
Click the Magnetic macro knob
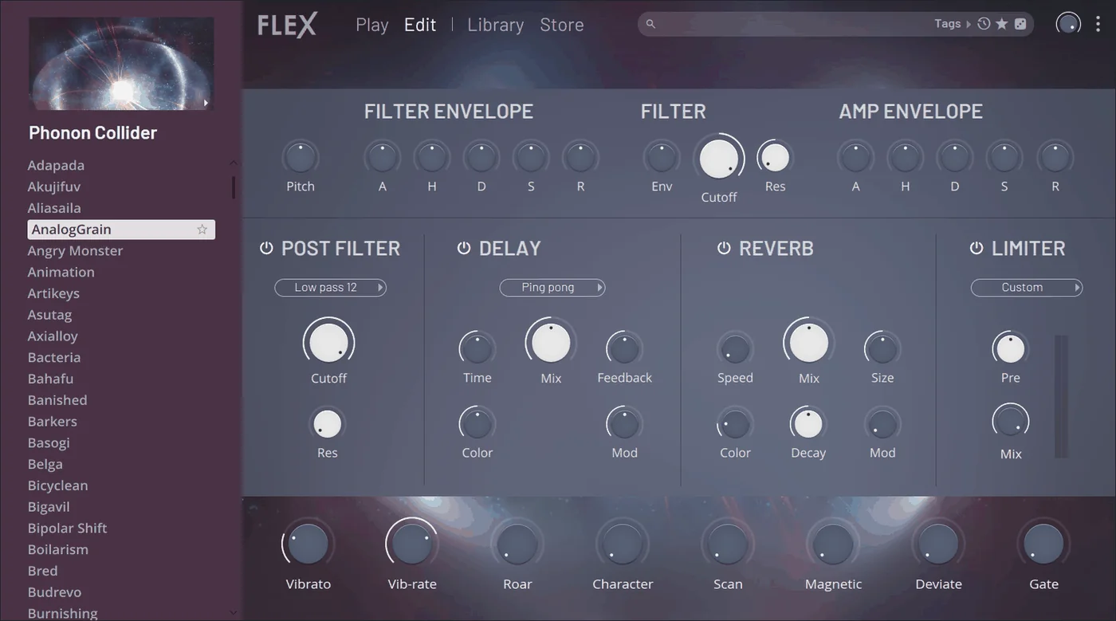[833, 544]
